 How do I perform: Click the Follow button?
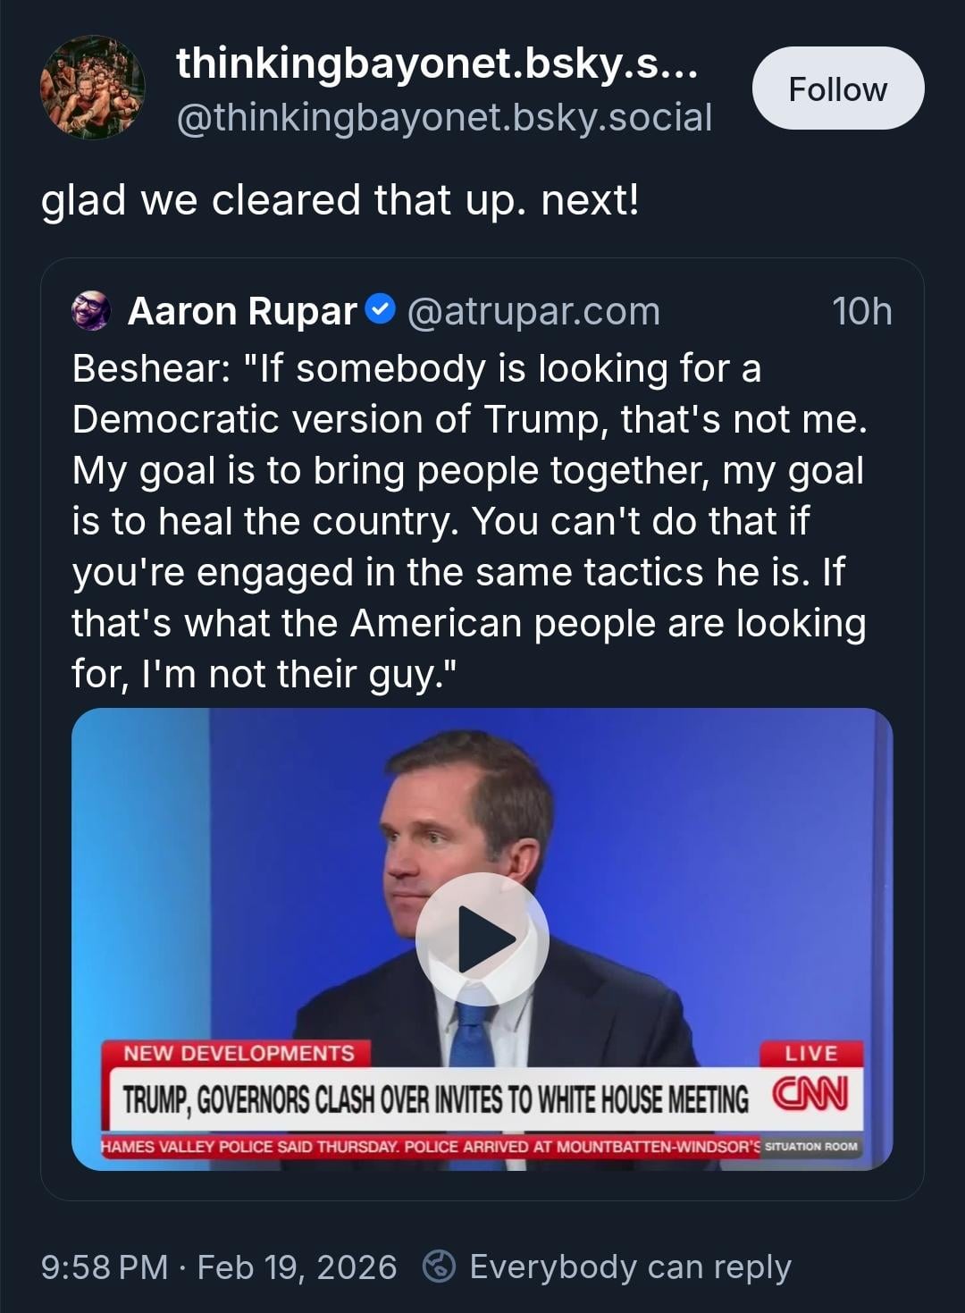click(837, 88)
